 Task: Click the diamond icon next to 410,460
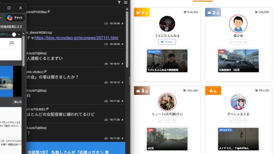(185, 90)
